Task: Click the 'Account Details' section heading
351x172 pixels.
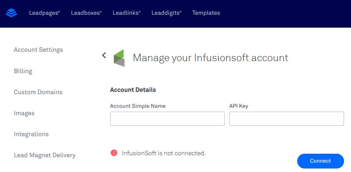Action: (x=133, y=90)
